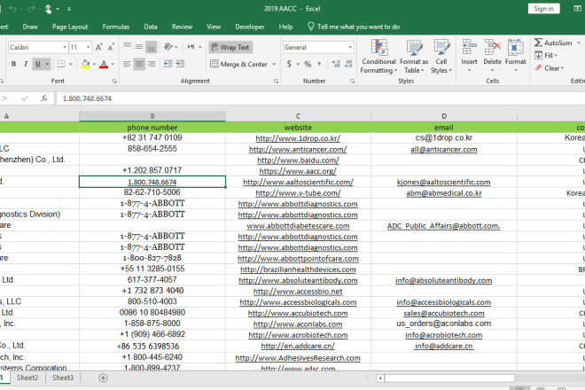Confirm formula bar entry checkmark icon
The height and width of the screenshot is (390, 585).
[25, 98]
